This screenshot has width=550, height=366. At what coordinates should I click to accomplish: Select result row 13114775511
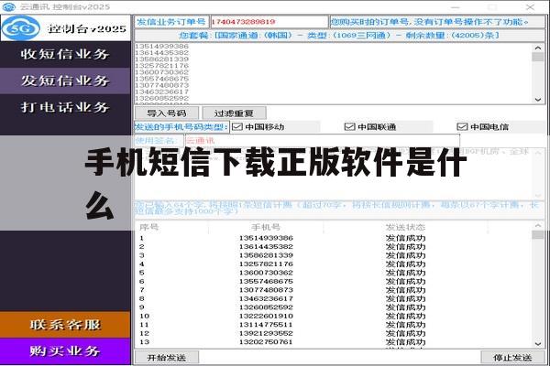(334, 325)
